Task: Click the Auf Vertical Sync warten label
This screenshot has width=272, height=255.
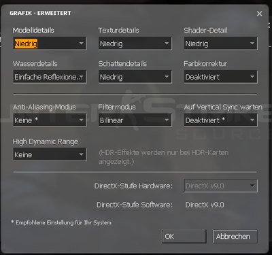Action: click(x=223, y=107)
